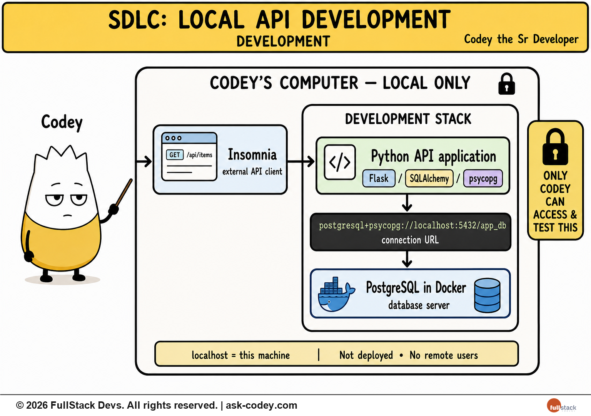Click the small padlock icon beside LOCAL ONLY
This screenshot has width=591, height=416.
[x=506, y=84]
